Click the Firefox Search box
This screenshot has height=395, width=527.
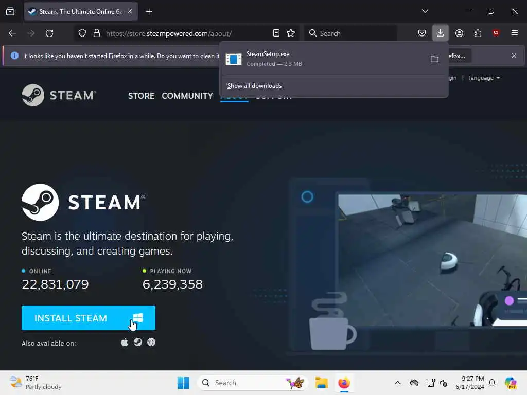[350, 33]
